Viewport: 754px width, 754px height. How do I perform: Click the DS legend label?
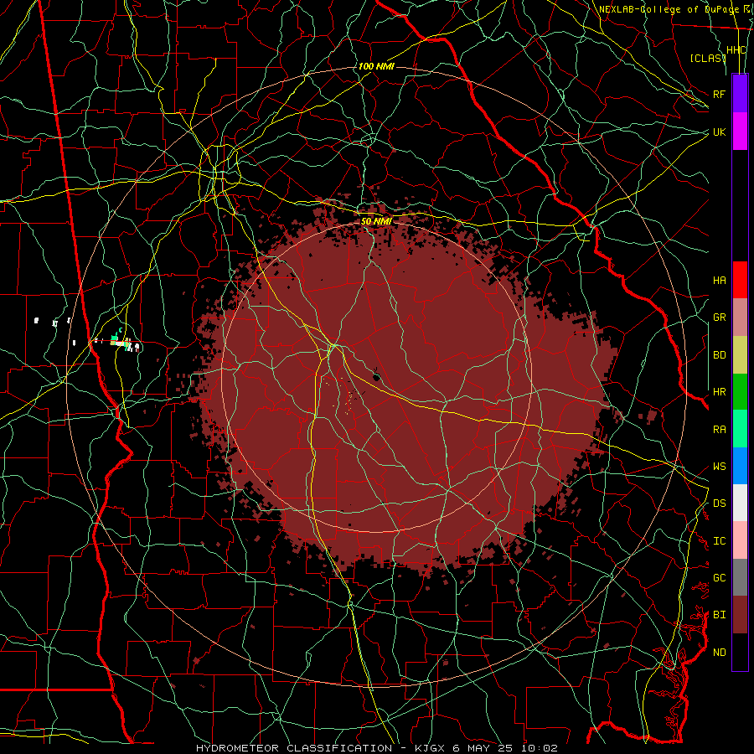719,503
